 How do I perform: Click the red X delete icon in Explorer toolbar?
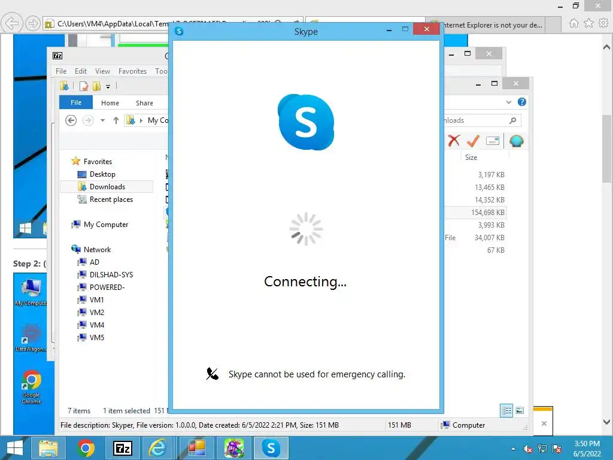pos(454,141)
